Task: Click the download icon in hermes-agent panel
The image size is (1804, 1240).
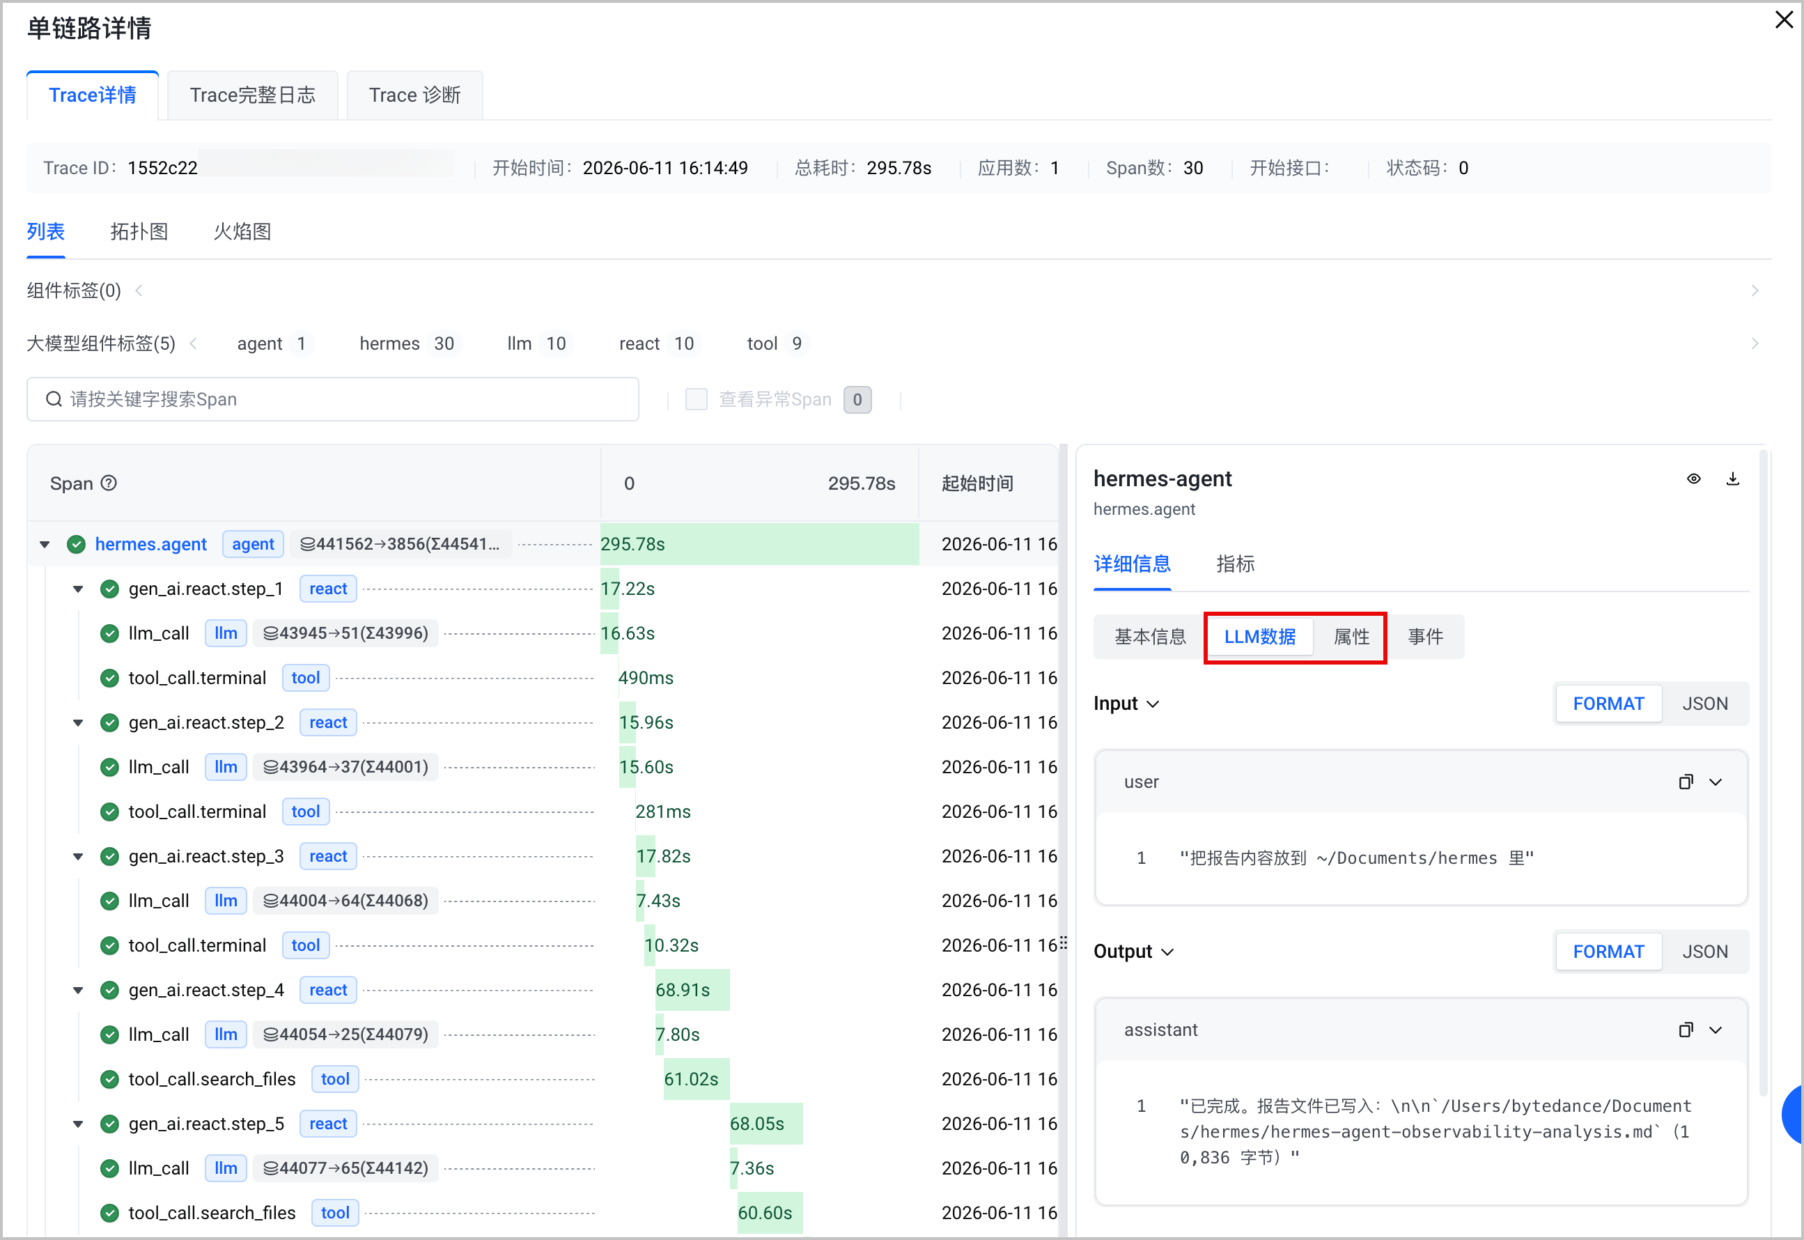Action: tap(1732, 479)
